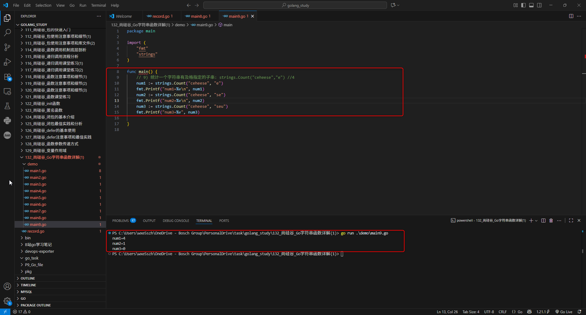Add a new terminal
Image resolution: width=586 pixels, height=315 pixels.
point(531,220)
